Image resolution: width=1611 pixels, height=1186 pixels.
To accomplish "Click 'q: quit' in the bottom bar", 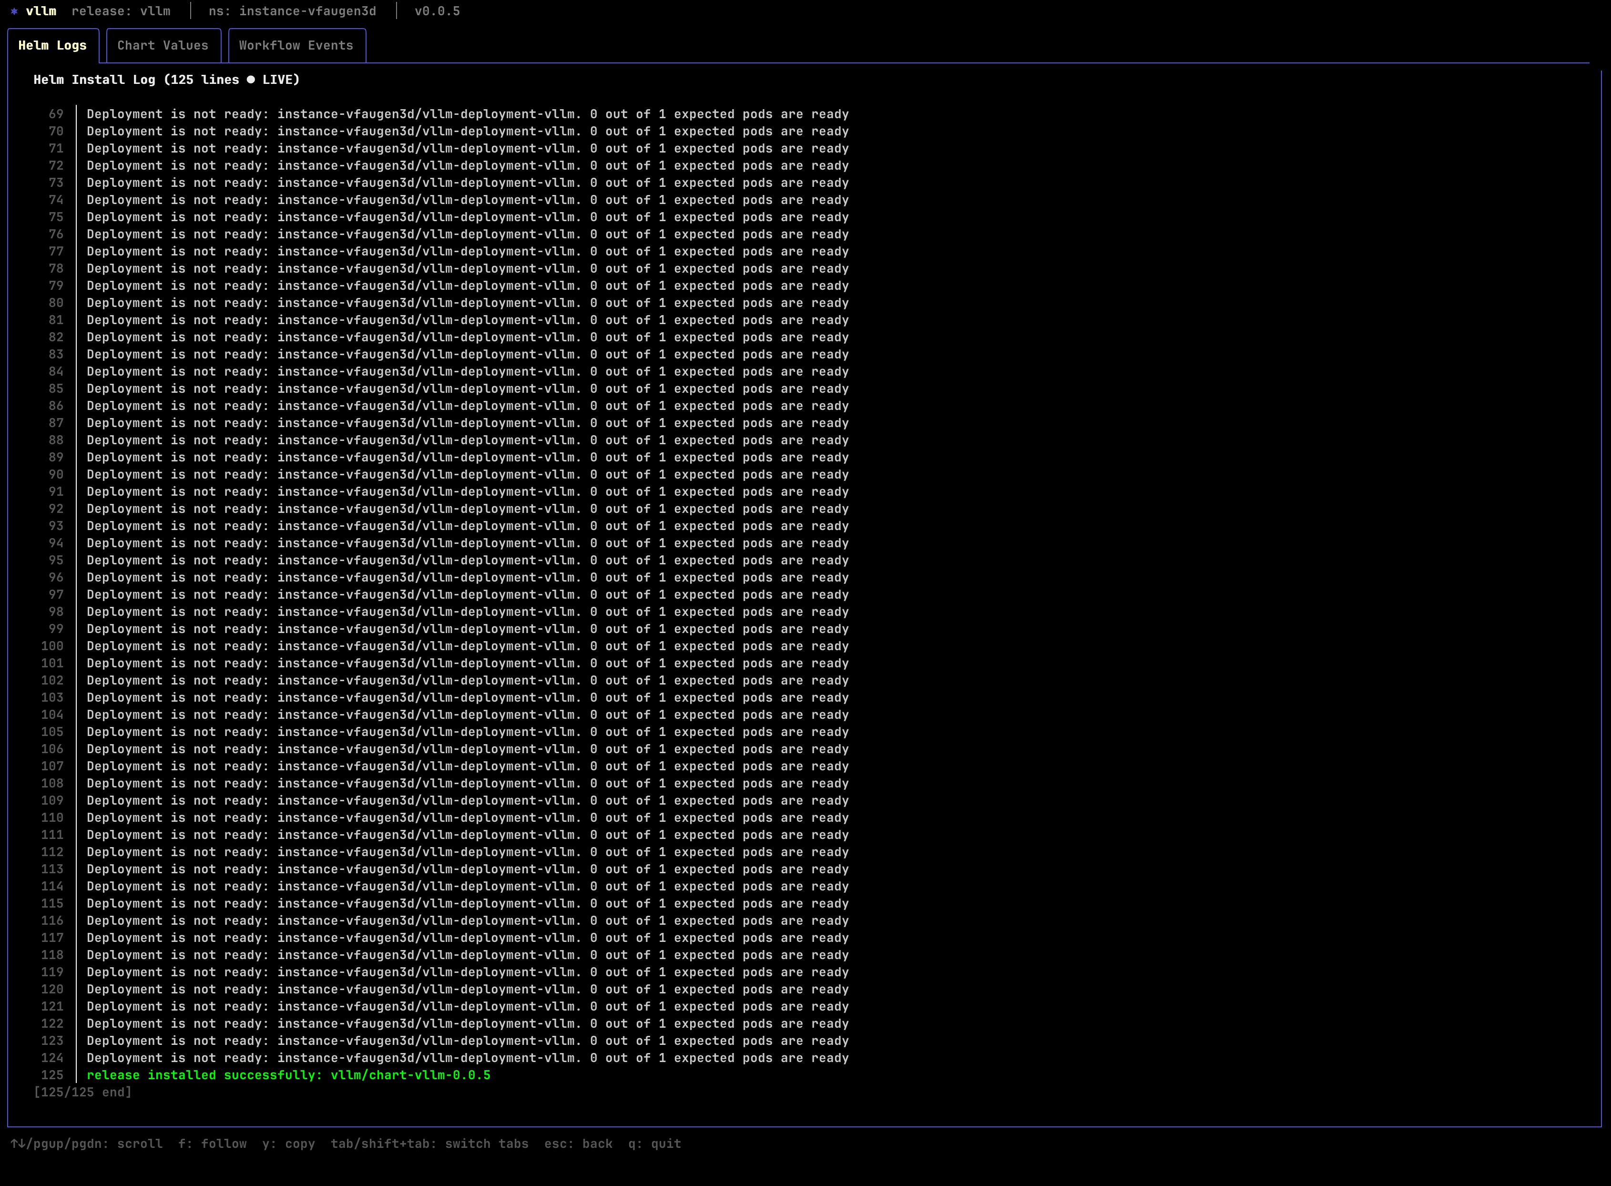I will tap(654, 1144).
